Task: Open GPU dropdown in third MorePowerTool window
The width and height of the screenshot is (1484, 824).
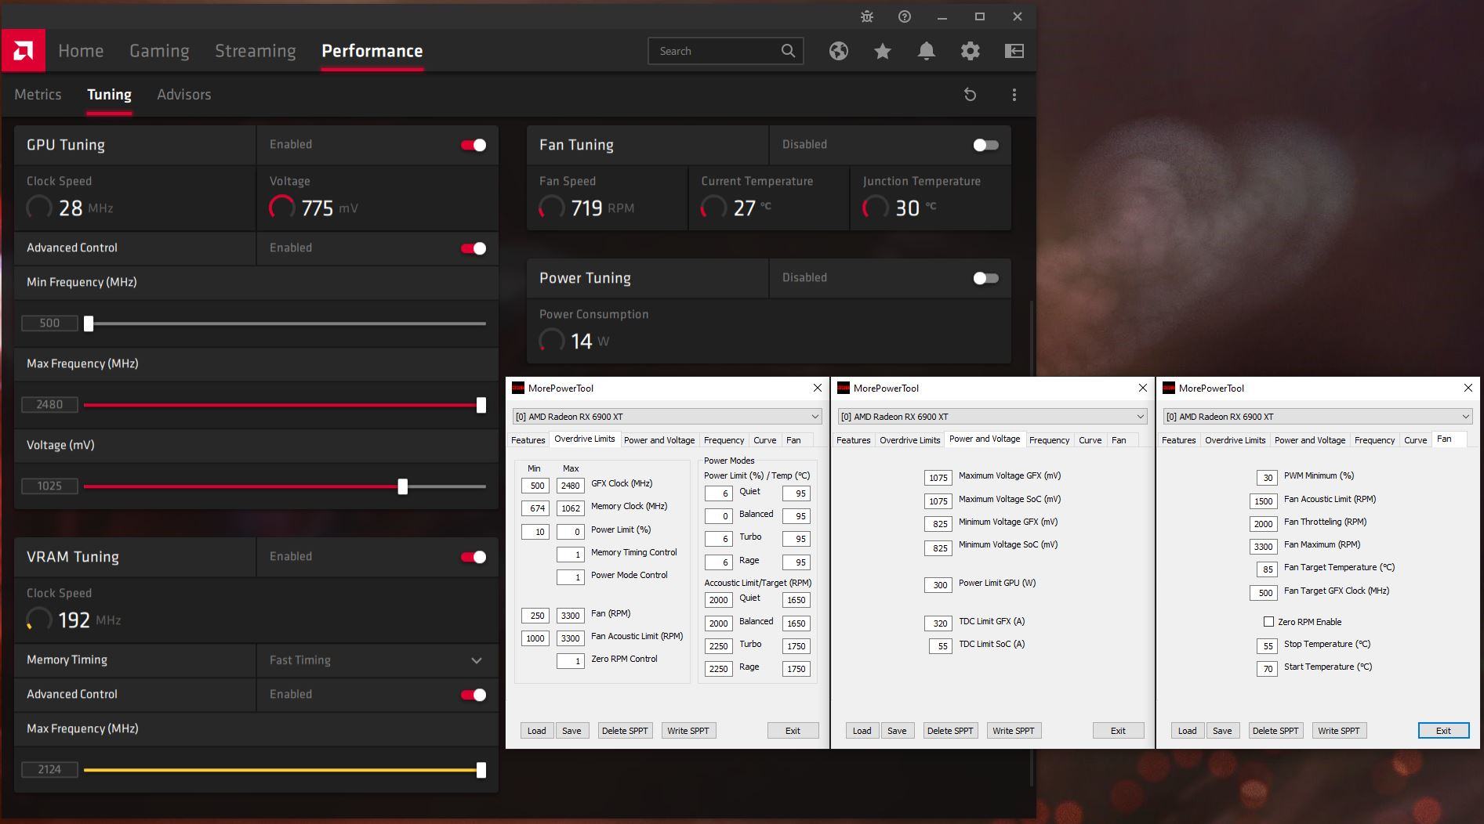Action: [x=1318, y=417]
